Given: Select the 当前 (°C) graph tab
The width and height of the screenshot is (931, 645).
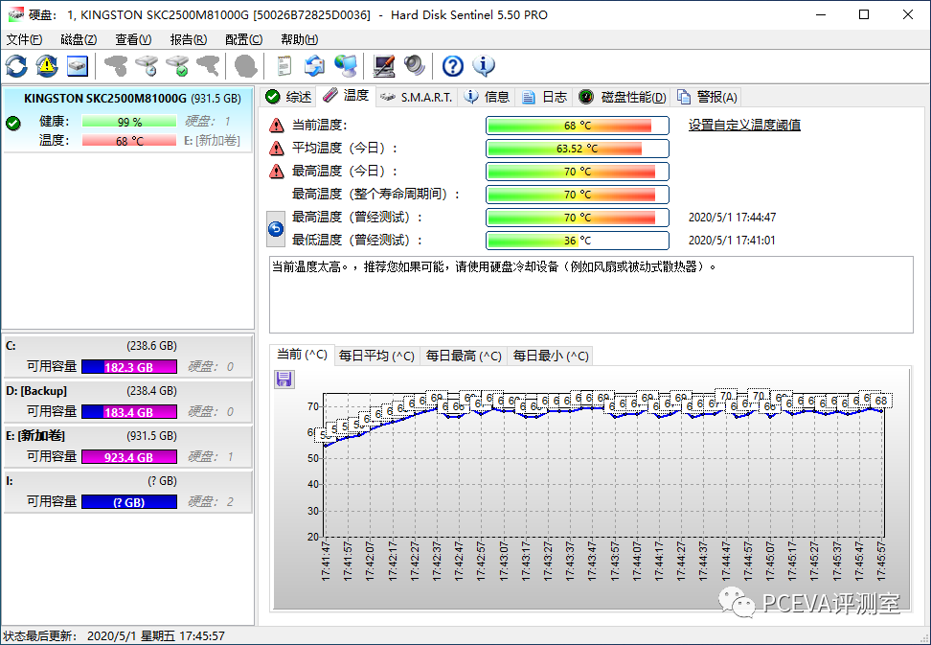Looking at the screenshot, I should pos(302,355).
